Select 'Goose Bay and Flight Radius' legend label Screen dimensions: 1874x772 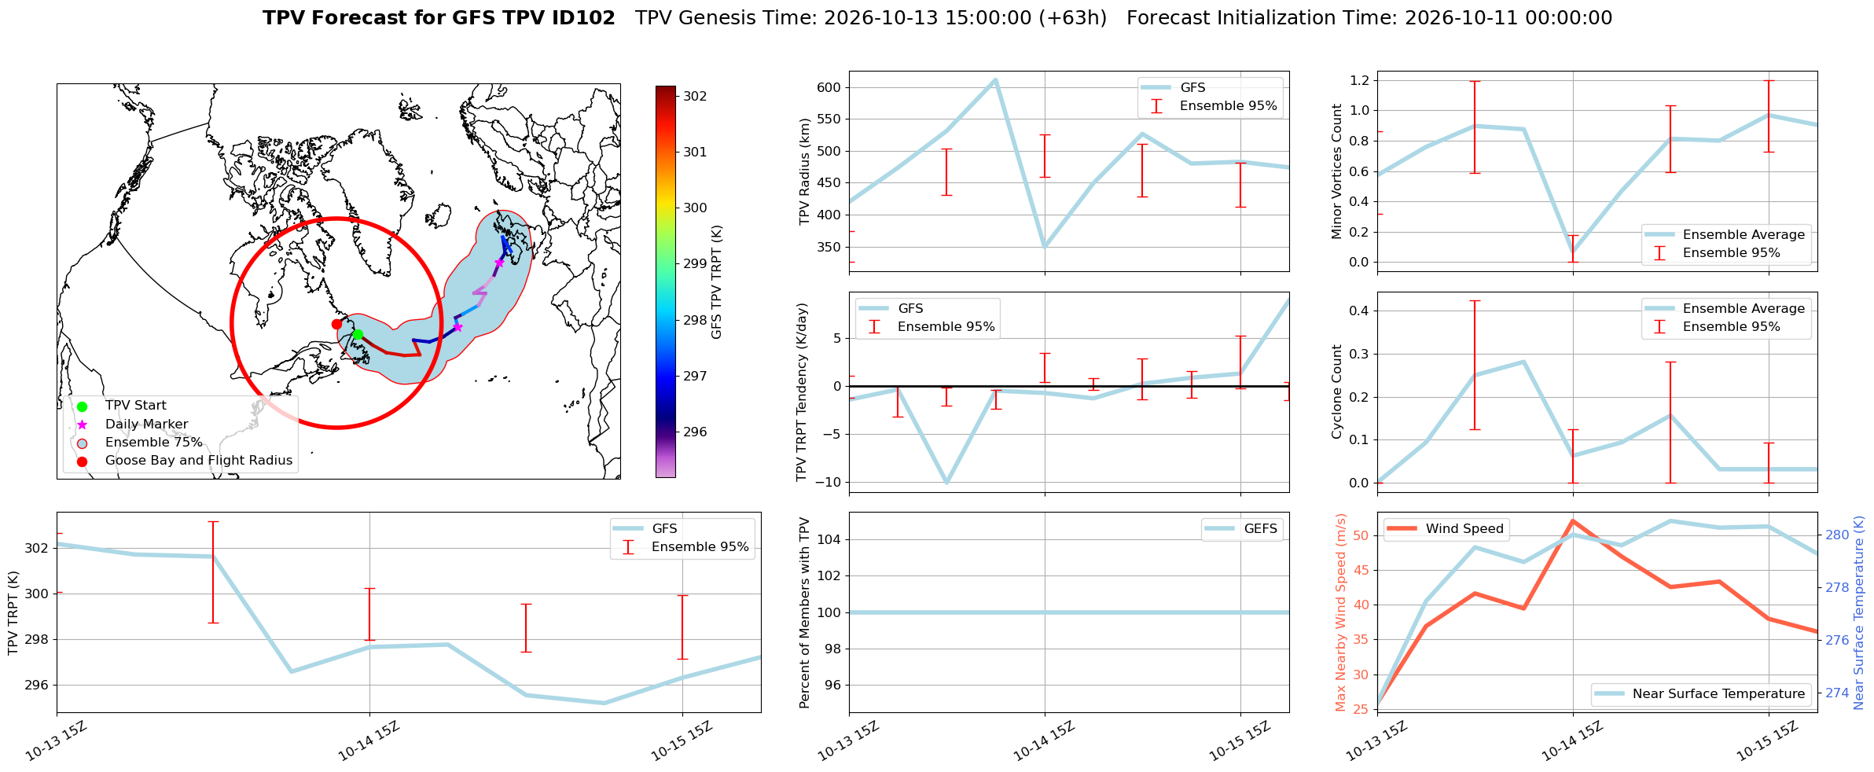pyautogui.click(x=199, y=461)
